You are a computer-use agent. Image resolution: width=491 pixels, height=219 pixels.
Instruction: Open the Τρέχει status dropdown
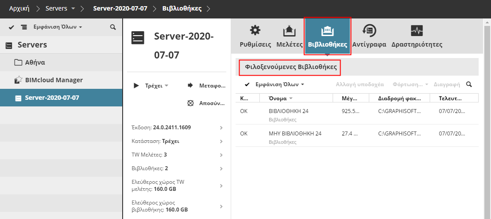click(157, 85)
